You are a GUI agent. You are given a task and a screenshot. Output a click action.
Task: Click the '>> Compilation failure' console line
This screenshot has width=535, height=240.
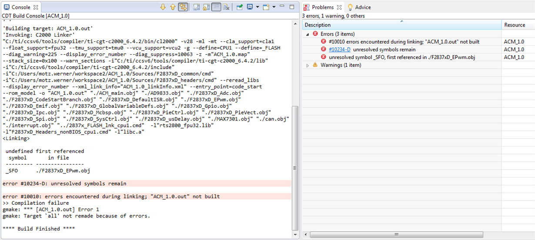pyautogui.click(x=36, y=203)
